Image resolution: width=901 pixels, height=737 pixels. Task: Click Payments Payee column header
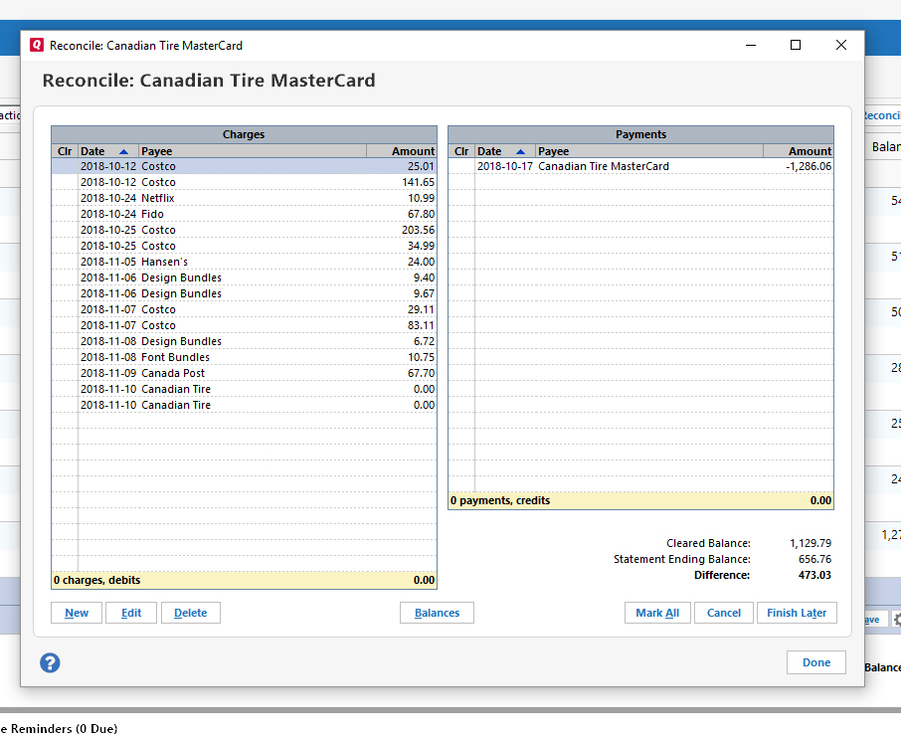(x=649, y=151)
